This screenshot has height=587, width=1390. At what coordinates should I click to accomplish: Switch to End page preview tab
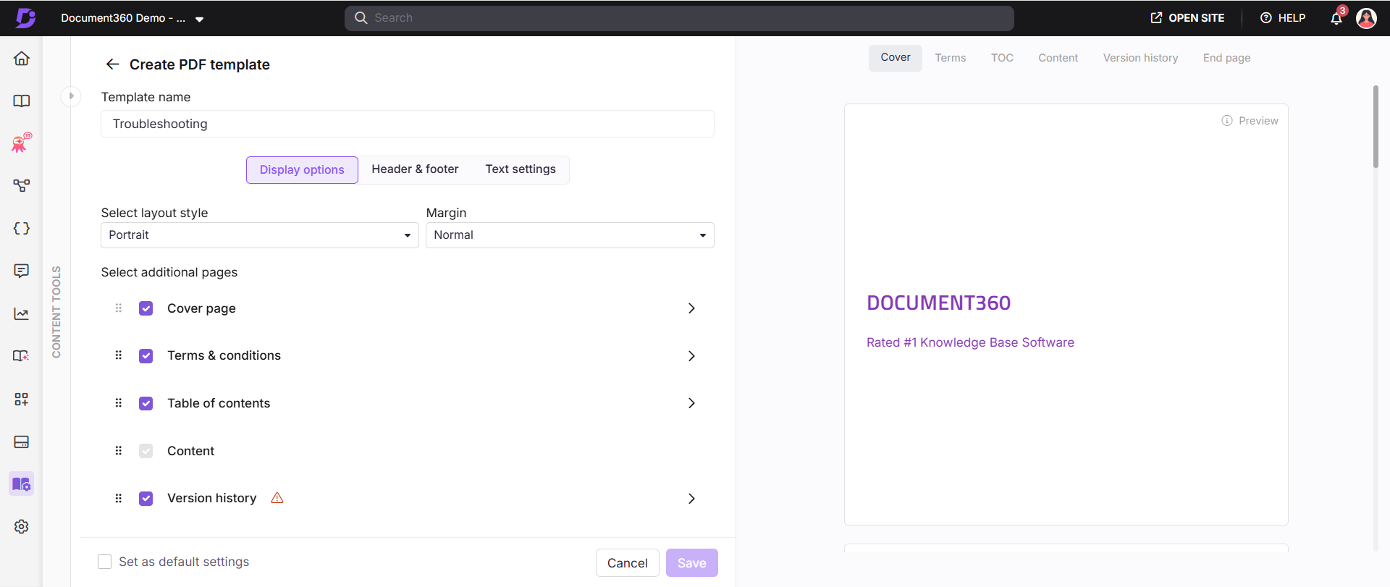click(x=1226, y=58)
